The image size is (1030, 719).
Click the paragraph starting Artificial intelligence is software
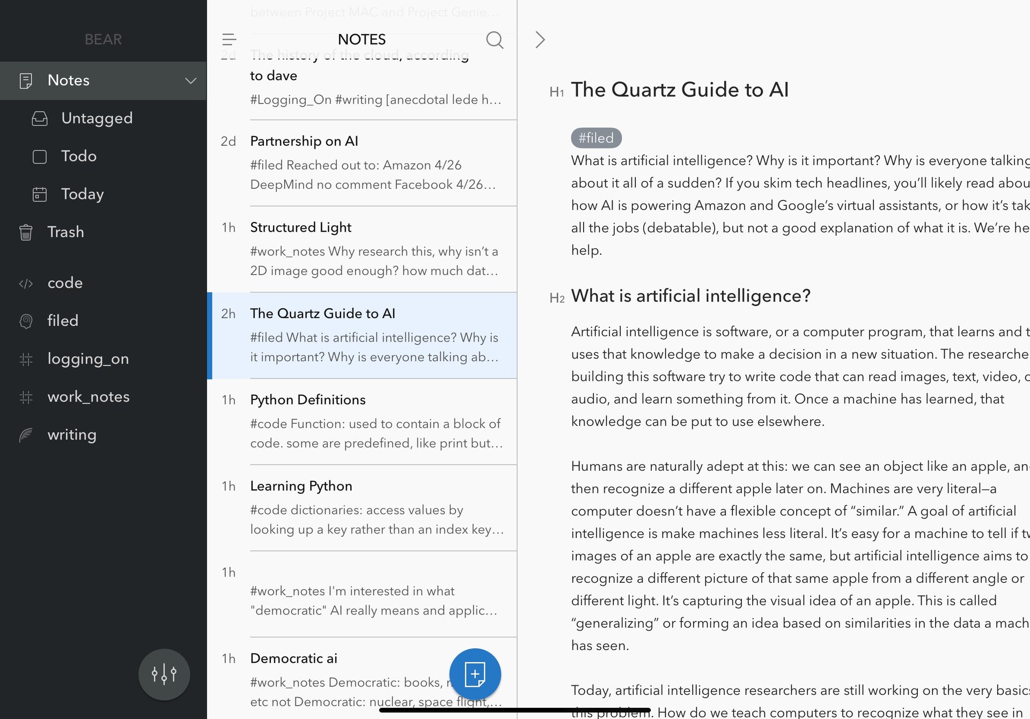pyautogui.click(x=800, y=377)
